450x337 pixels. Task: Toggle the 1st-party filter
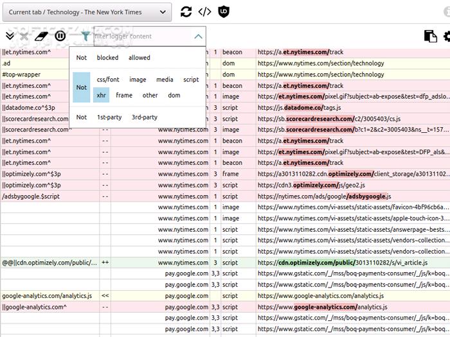click(109, 117)
